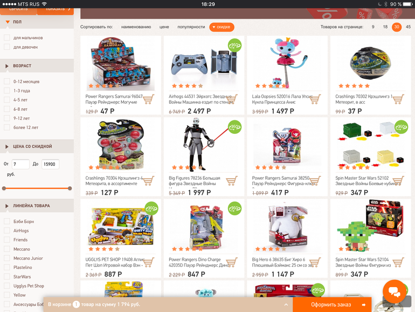Focus the minimum price 'От' field
The image size is (415, 312).
pyautogui.click(x=20, y=164)
